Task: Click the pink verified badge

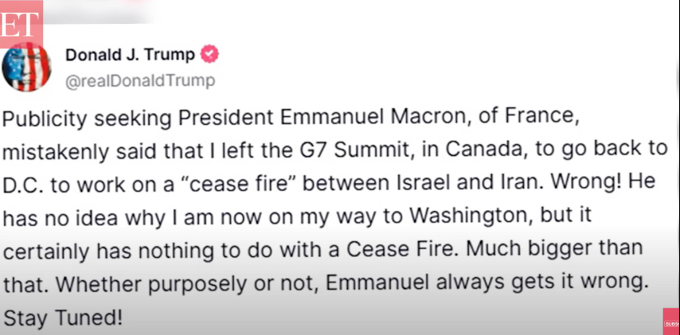Action: tap(210, 55)
